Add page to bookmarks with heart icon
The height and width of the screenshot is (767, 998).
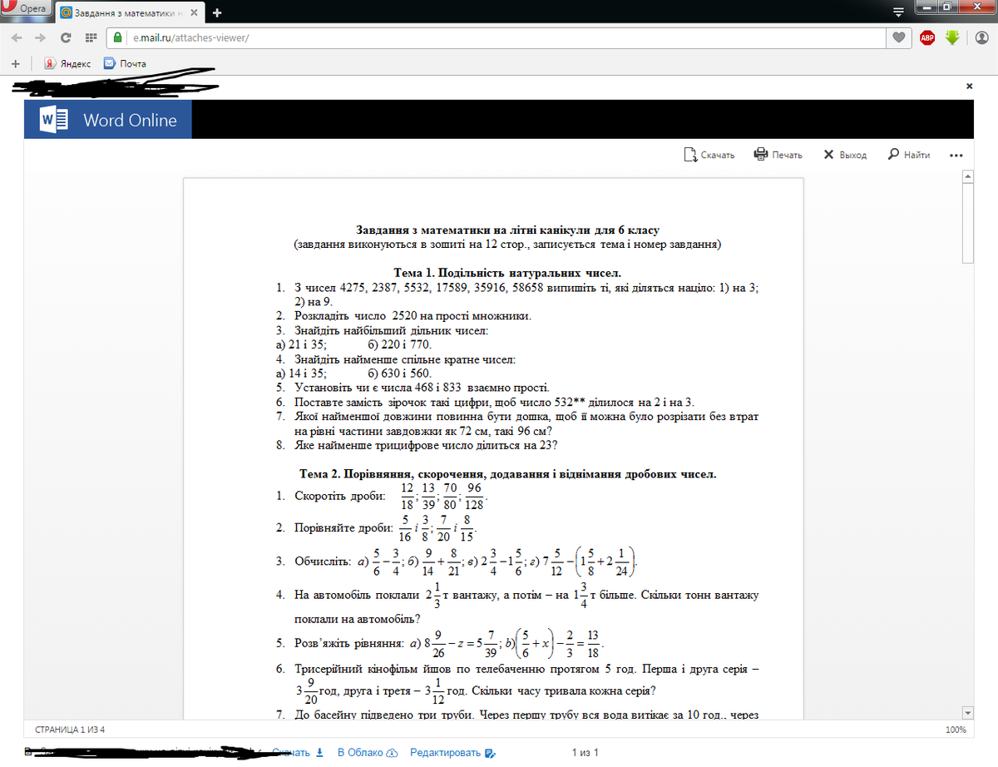(x=899, y=37)
